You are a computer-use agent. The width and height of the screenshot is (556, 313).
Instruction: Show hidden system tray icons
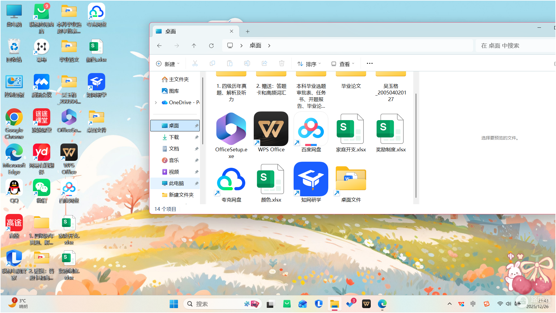(x=450, y=304)
